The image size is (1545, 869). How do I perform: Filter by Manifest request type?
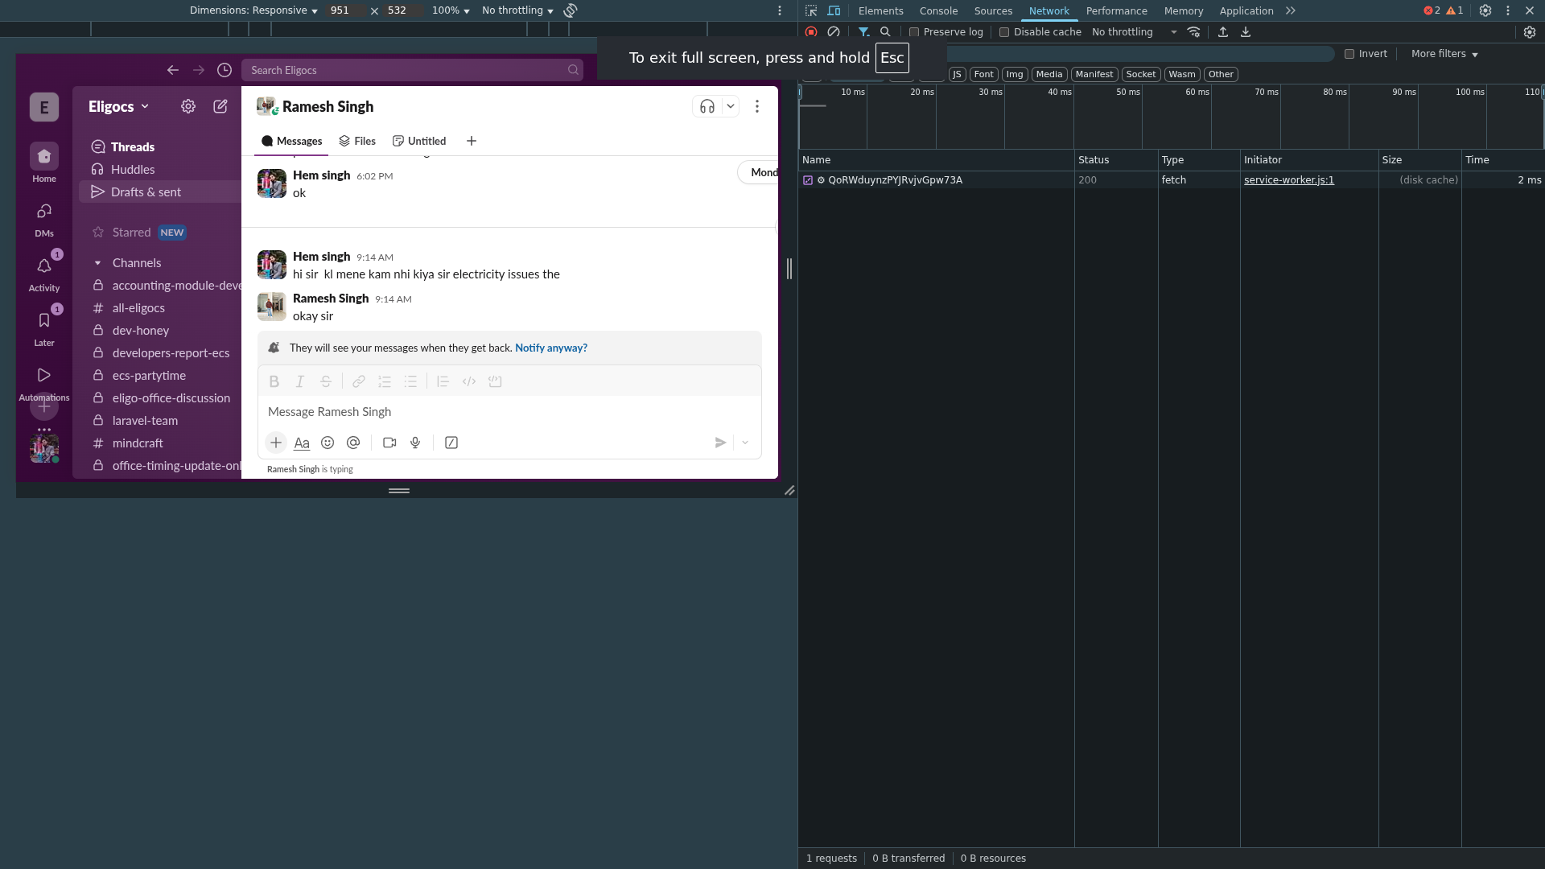1094,74
